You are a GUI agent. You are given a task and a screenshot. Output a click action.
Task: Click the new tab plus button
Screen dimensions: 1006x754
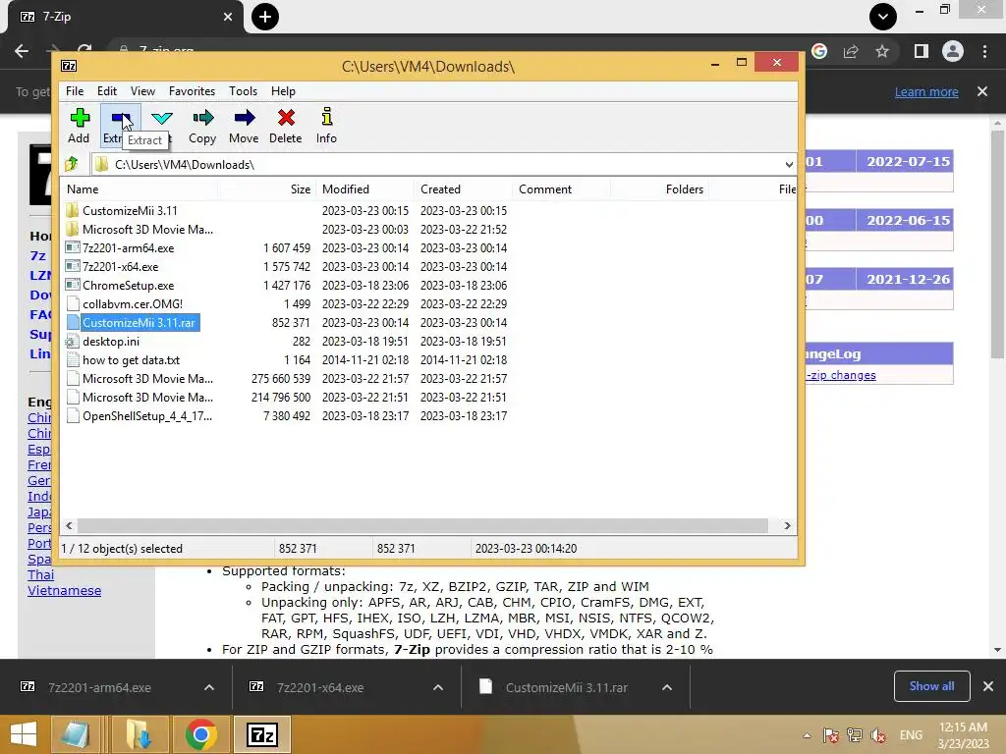[265, 17]
